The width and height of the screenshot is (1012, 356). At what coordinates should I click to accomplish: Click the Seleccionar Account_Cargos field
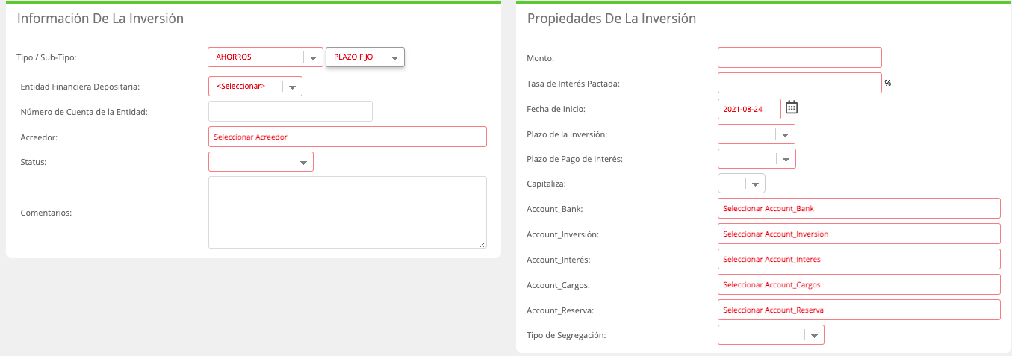[859, 284]
